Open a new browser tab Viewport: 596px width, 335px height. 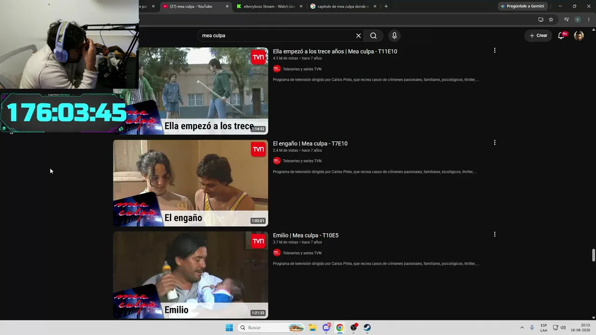click(386, 7)
